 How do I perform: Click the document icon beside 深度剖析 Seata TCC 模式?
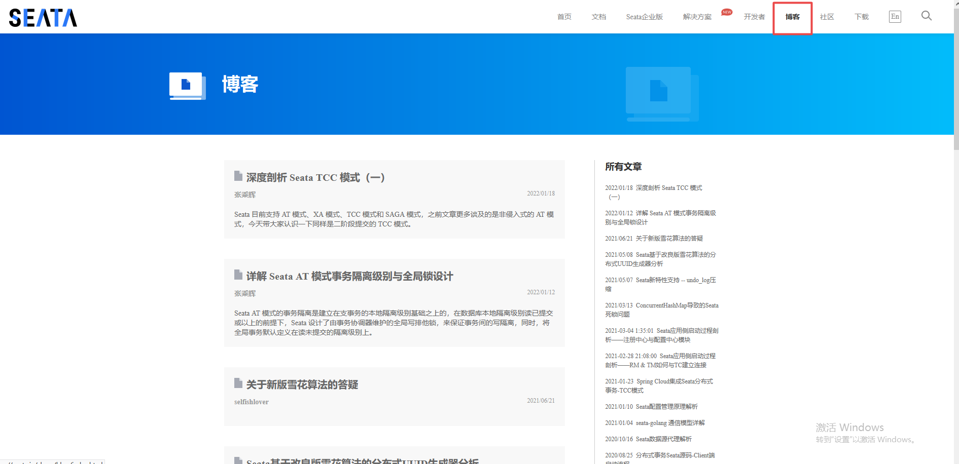pyautogui.click(x=238, y=176)
